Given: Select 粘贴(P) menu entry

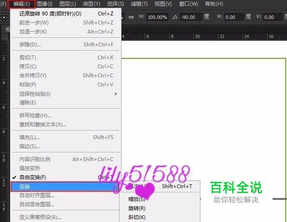Looking at the screenshot, I should [66, 85].
